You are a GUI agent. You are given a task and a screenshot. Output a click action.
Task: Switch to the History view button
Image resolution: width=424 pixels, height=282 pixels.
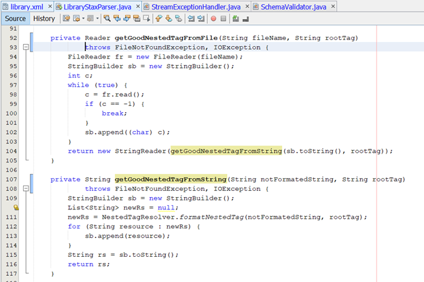coord(43,18)
